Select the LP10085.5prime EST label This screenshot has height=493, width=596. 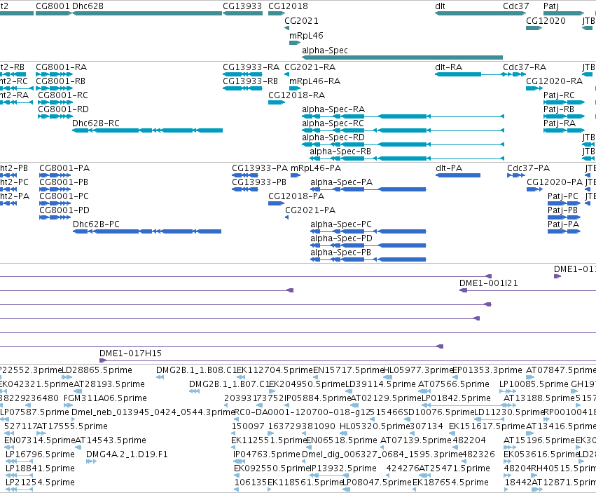(x=534, y=384)
